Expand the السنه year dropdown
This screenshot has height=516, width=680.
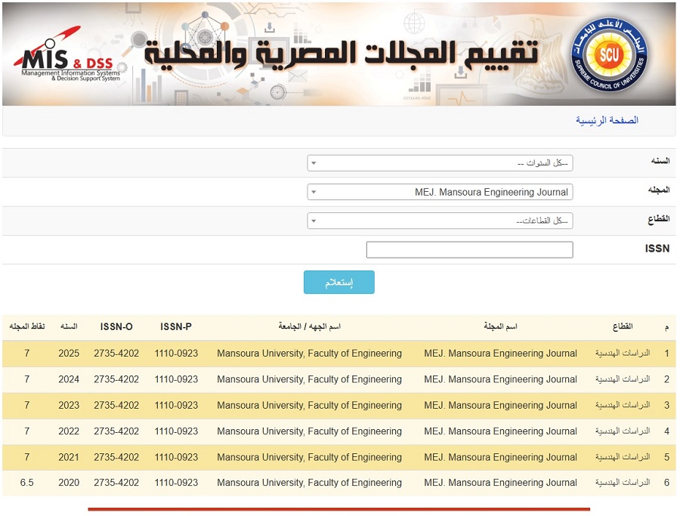point(440,163)
